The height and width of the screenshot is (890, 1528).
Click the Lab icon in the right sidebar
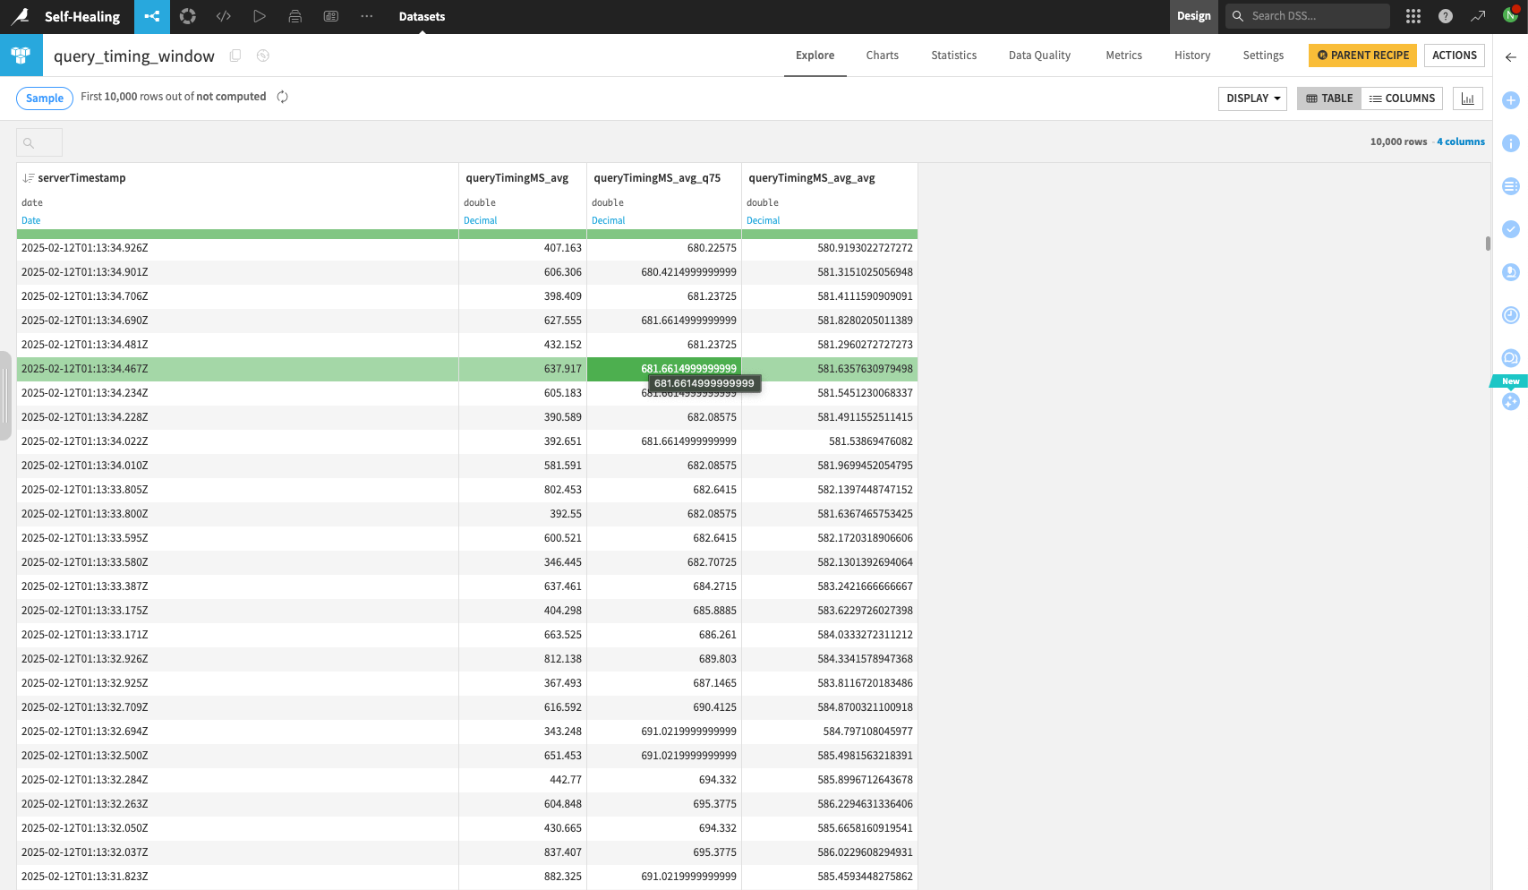(x=1511, y=272)
